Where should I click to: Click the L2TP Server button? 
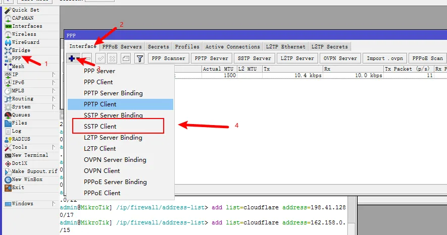pos(297,58)
